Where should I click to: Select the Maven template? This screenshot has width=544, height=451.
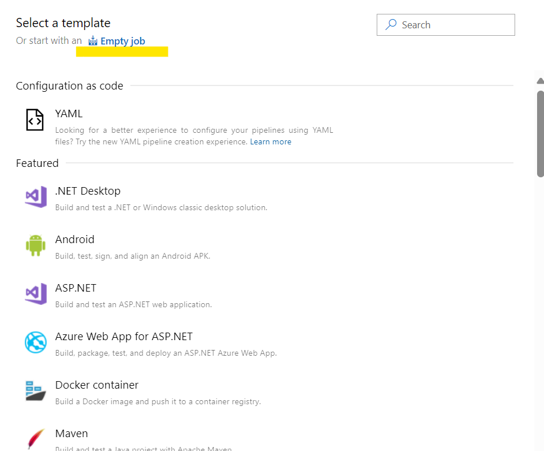(71, 433)
